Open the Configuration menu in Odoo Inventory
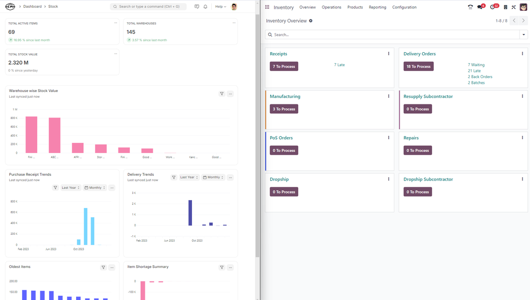The width and height of the screenshot is (530, 300). click(404, 7)
